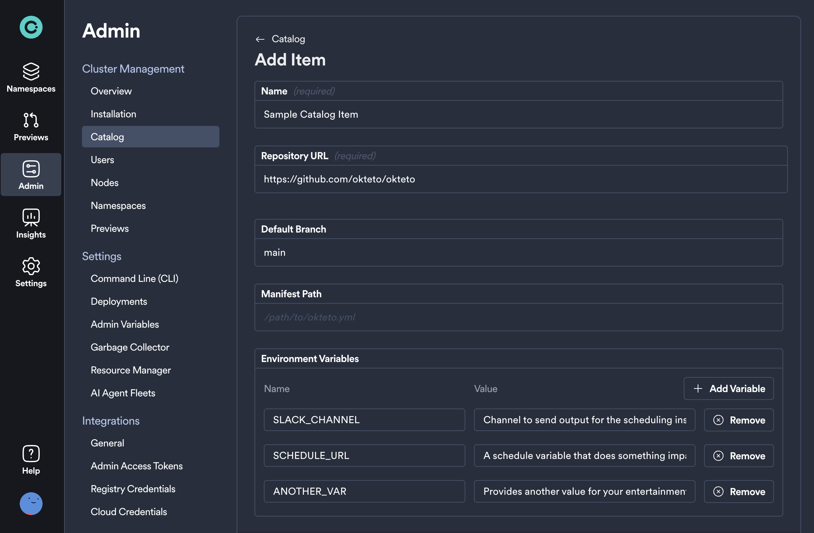Click the Okteto logo icon
Viewport: 814px width, 533px height.
[x=31, y=27]
